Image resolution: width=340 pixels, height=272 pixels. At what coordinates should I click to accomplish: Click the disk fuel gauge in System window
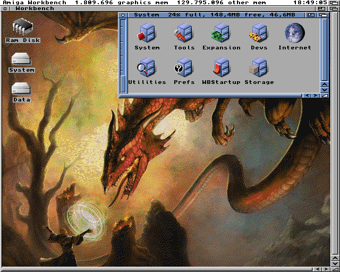click(123, 56)
